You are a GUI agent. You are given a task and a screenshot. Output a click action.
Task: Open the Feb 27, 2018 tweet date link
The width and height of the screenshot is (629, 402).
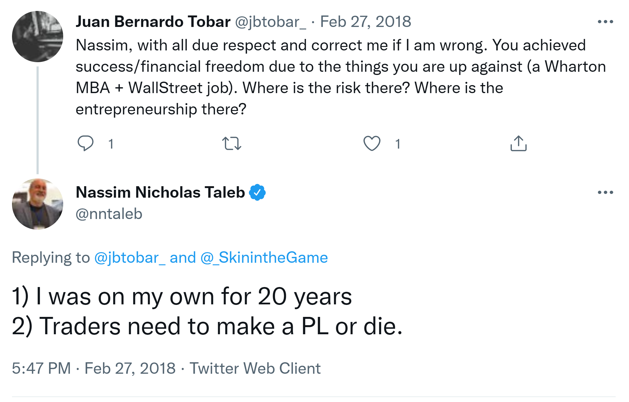click(366, 22)
